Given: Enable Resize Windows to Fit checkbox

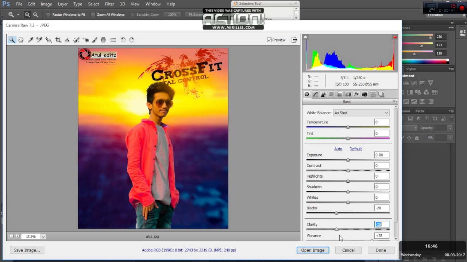Looking at the screenshot, I should [48, 15].
